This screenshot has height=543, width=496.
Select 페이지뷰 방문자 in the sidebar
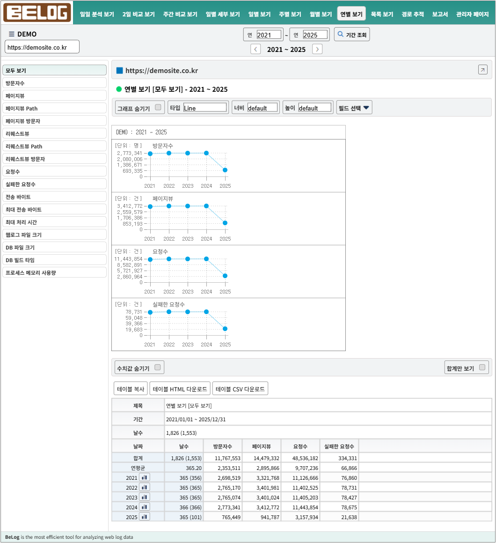(54, 121)
